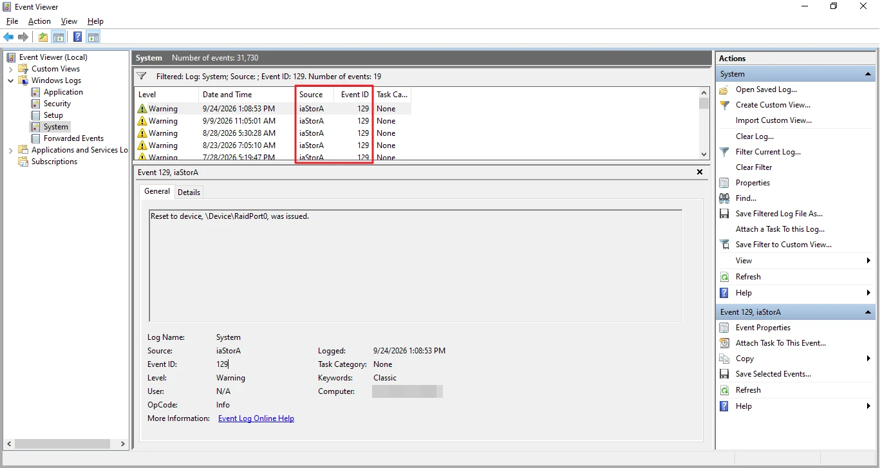Click the Save Filtered Log File As icon

click(x=724, y=214)
